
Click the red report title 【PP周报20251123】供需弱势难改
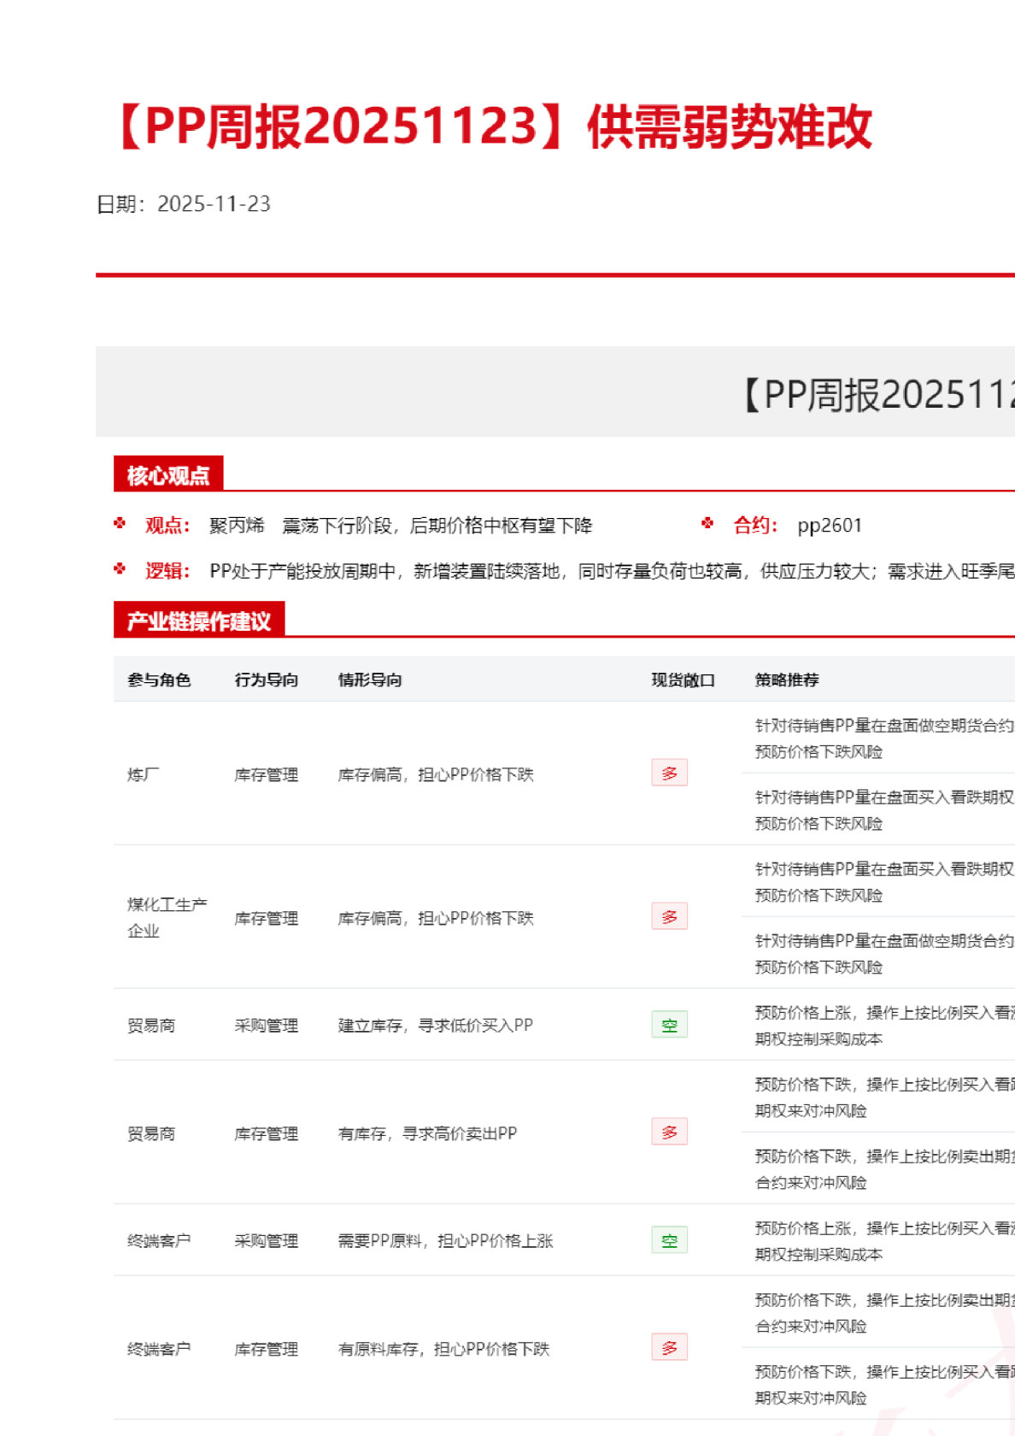pos(492,127)
